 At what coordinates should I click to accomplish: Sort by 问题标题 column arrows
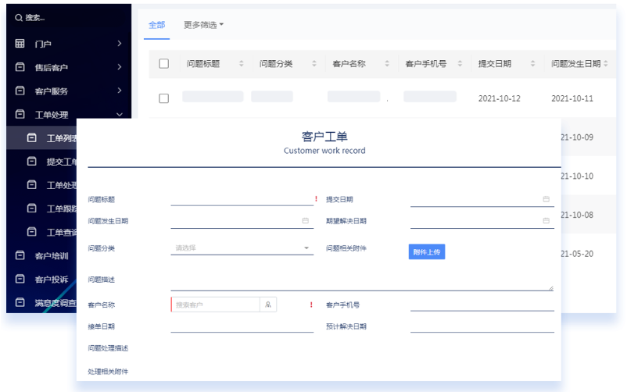(241, 63)
